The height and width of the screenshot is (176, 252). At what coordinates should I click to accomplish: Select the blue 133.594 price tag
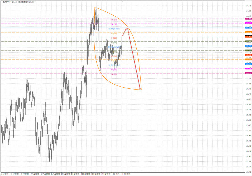click(248, 28)
